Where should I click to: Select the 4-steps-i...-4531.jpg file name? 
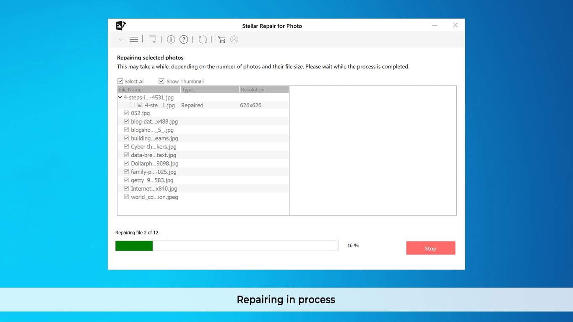(148, 97)
